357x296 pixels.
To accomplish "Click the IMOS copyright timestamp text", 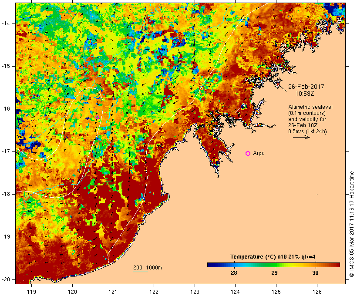I will [352, 224].
